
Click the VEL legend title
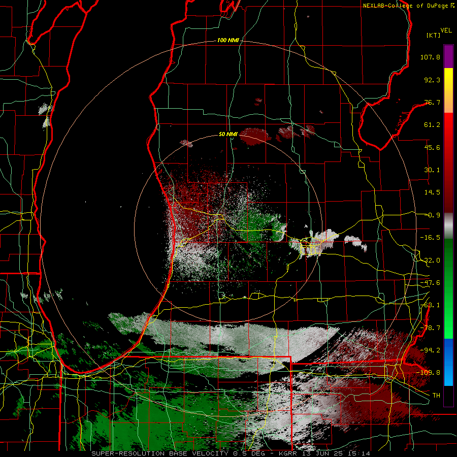click(446, 30)
